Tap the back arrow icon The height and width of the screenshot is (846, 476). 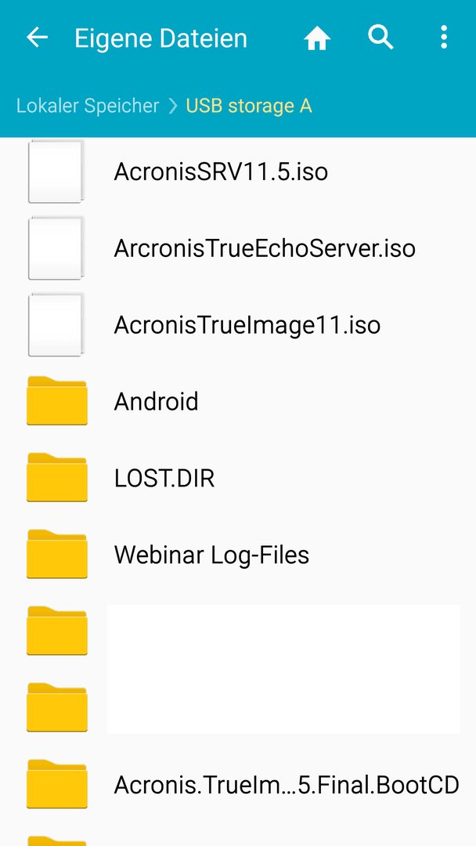(38, 38)
